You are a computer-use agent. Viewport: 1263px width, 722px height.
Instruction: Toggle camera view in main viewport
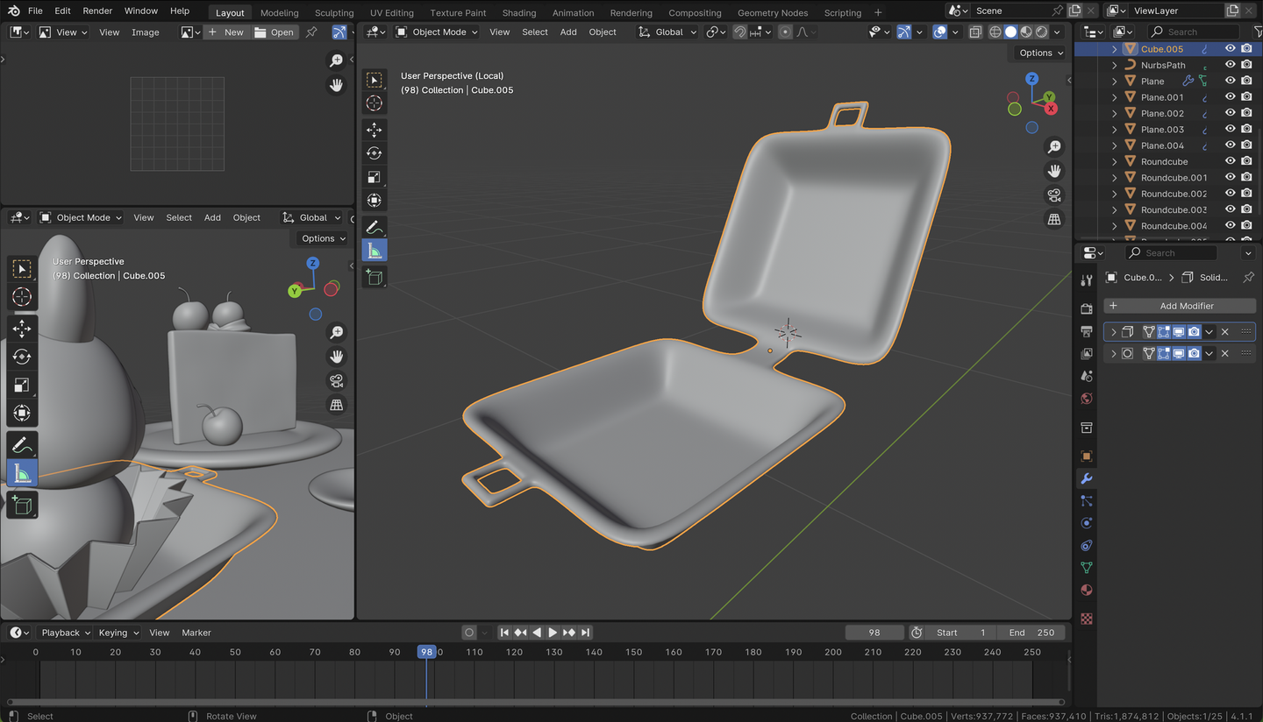[x=1054, y=195]
